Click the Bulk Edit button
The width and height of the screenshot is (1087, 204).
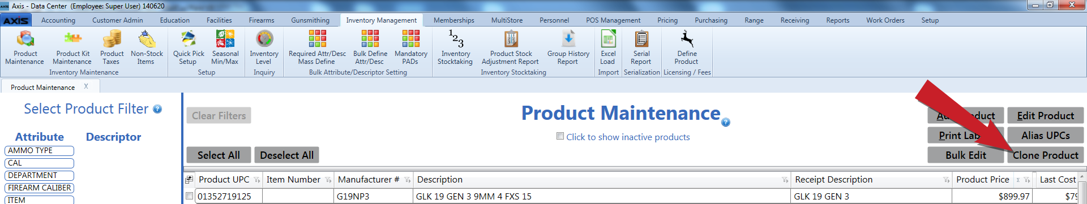965,155
